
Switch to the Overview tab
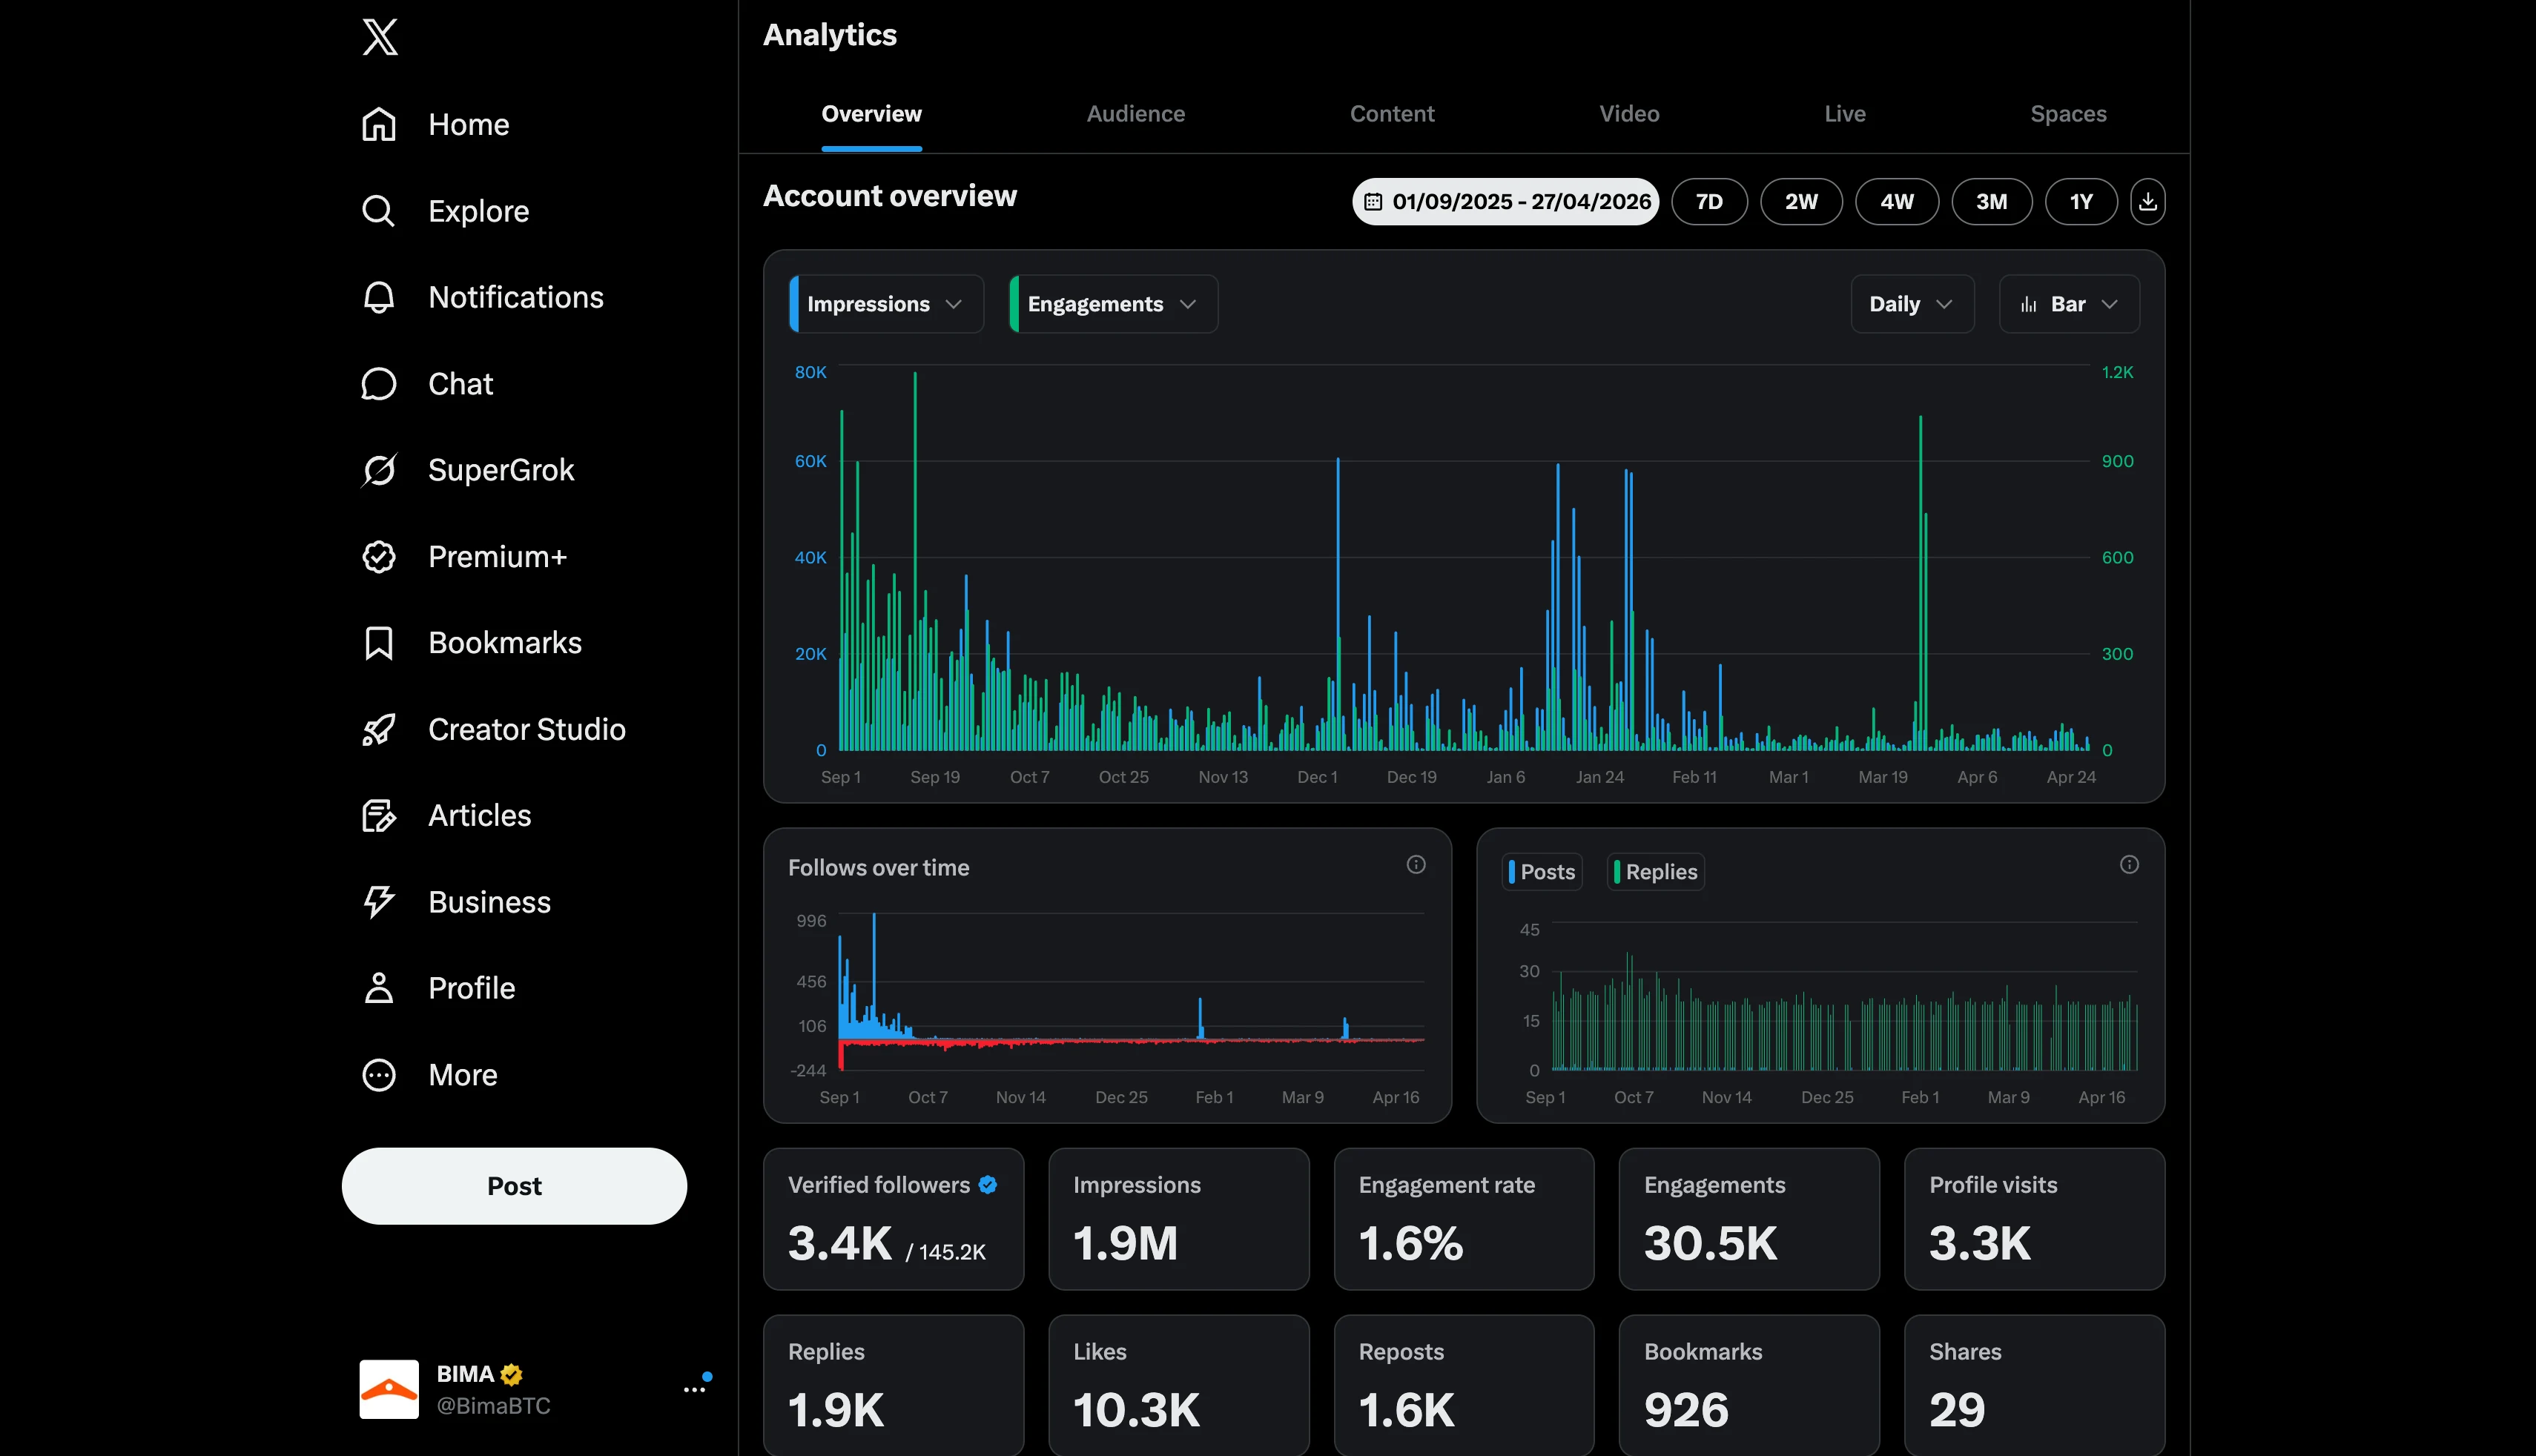871,114
